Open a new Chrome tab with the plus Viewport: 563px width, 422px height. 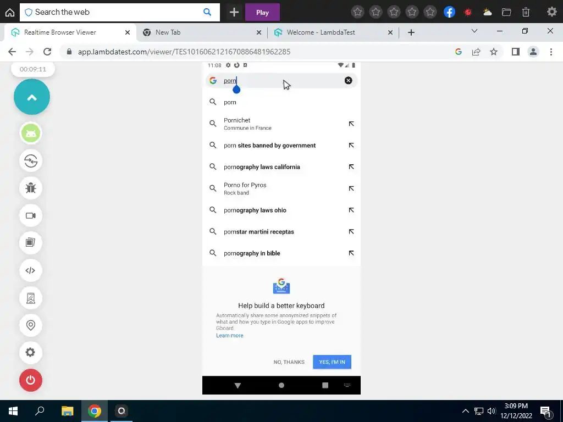tap(411, 32)
